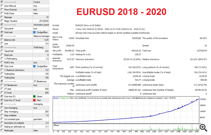
Task: Open the Lot increase type geometric value
Action: point(38,119)
